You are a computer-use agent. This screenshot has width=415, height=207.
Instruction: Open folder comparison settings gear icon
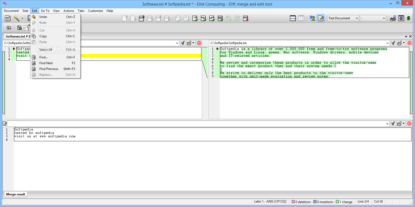coord(393,18)
